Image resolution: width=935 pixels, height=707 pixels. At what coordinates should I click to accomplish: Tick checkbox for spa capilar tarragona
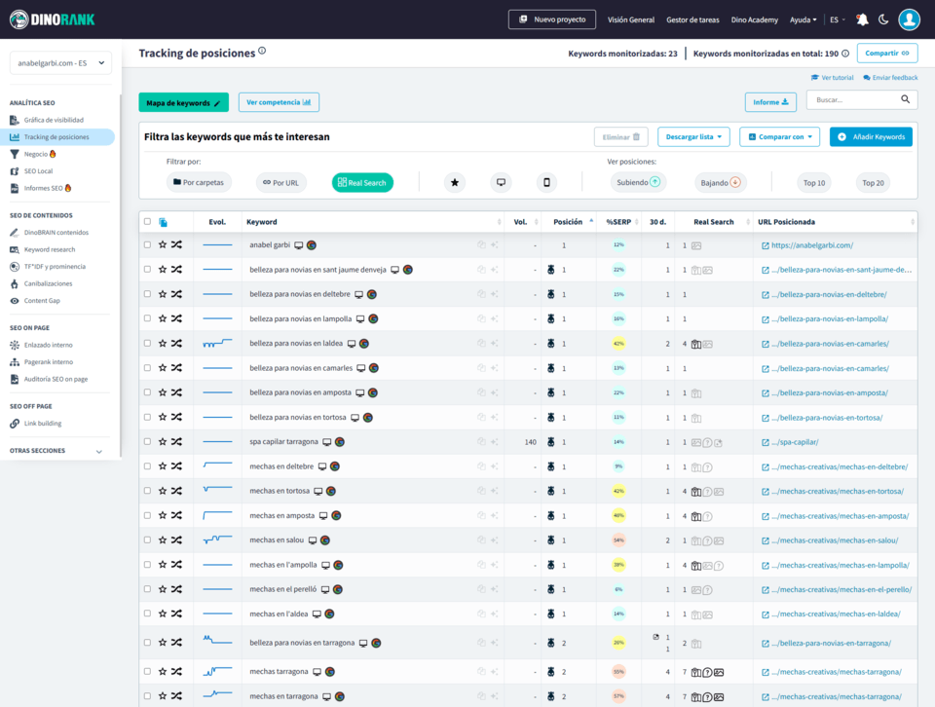(147, 441)
